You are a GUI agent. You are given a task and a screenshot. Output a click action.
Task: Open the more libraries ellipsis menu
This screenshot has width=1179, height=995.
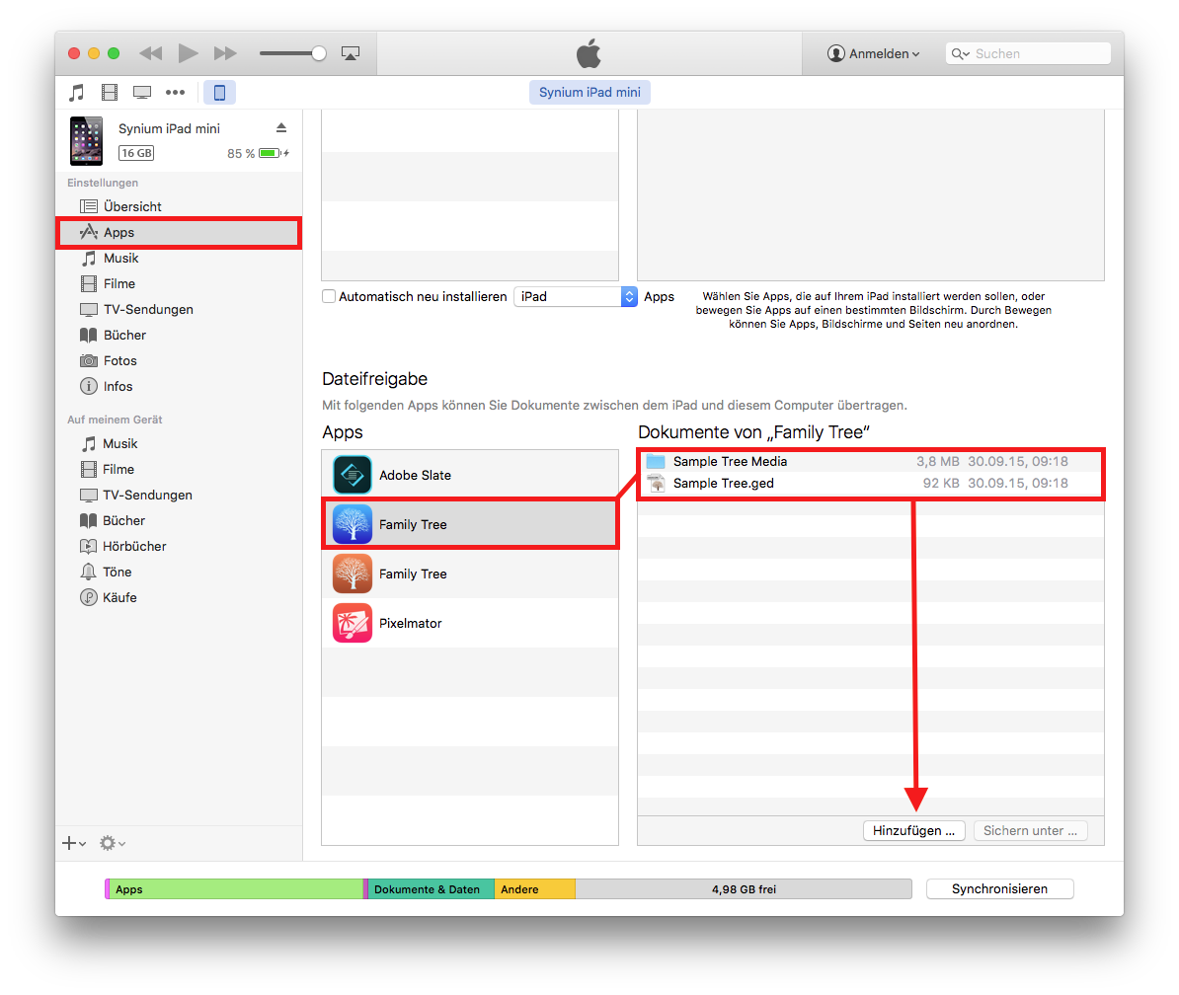pos(175,93)
